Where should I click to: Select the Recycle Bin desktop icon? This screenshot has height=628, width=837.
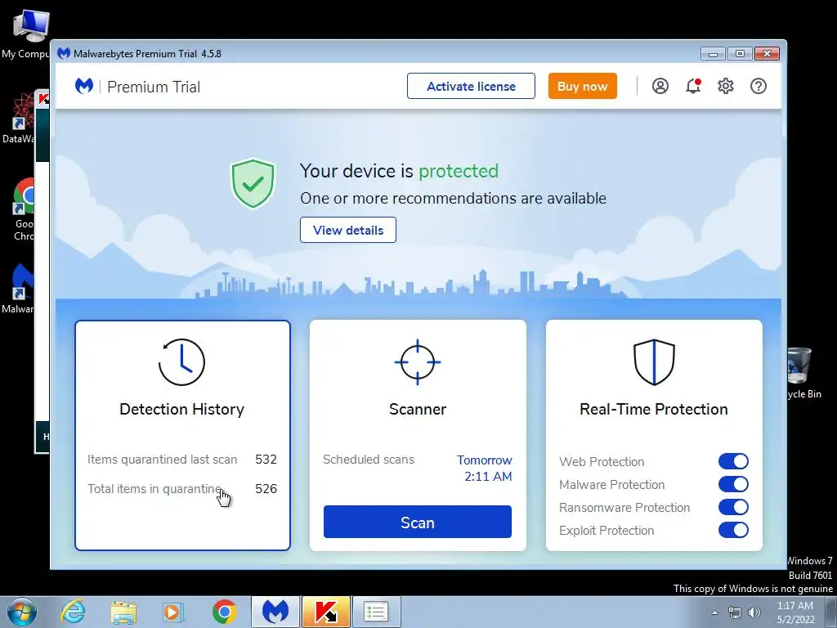[x=804, y=373]
